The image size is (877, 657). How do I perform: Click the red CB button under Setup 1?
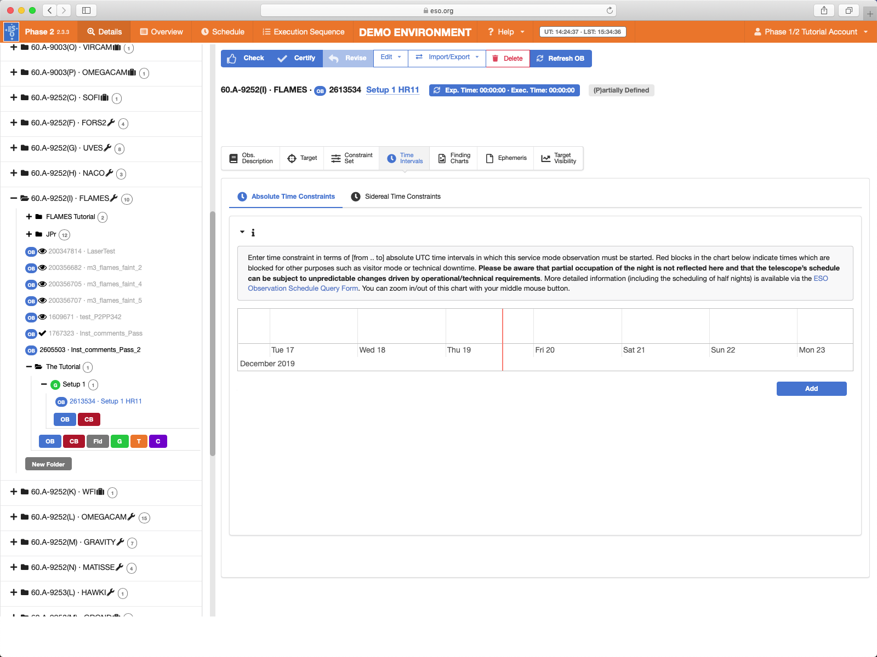(x=89, y=419)
